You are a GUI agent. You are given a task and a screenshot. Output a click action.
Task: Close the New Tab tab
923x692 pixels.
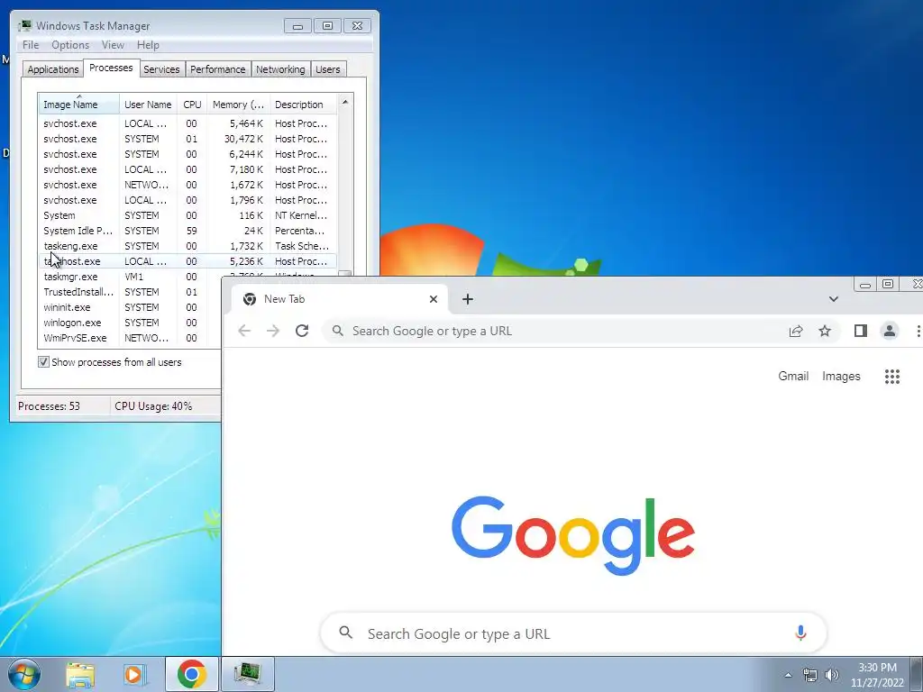pos(434,299)
